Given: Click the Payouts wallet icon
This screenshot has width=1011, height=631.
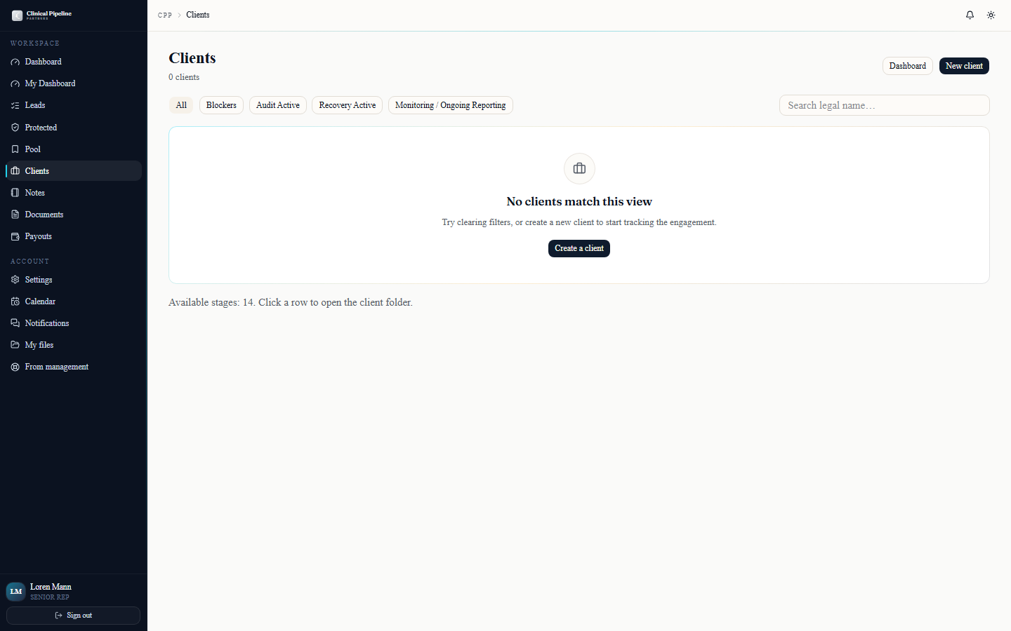Looking at the screenshot, I should [15, 236].
